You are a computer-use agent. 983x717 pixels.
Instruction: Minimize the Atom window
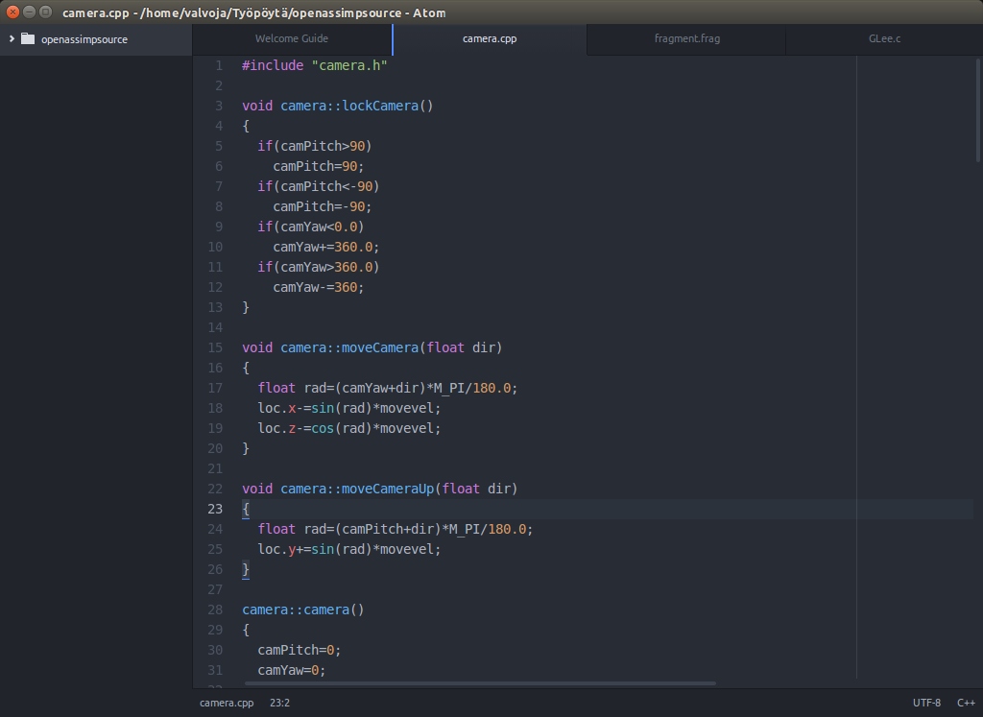click(30, 12)
